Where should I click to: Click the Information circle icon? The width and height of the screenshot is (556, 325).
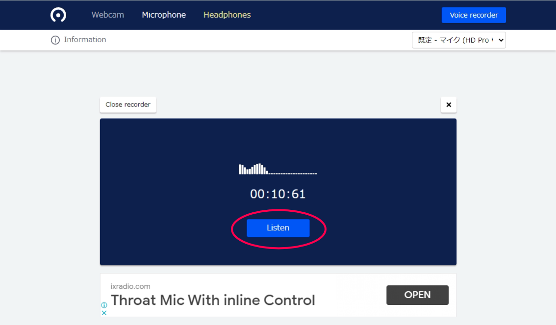(x=55, y=40)
